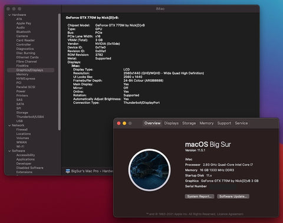Viewport: 283px width, 223px height.
Task: Collapse the Hardware section in sidebar
Action: coord(9,15)
